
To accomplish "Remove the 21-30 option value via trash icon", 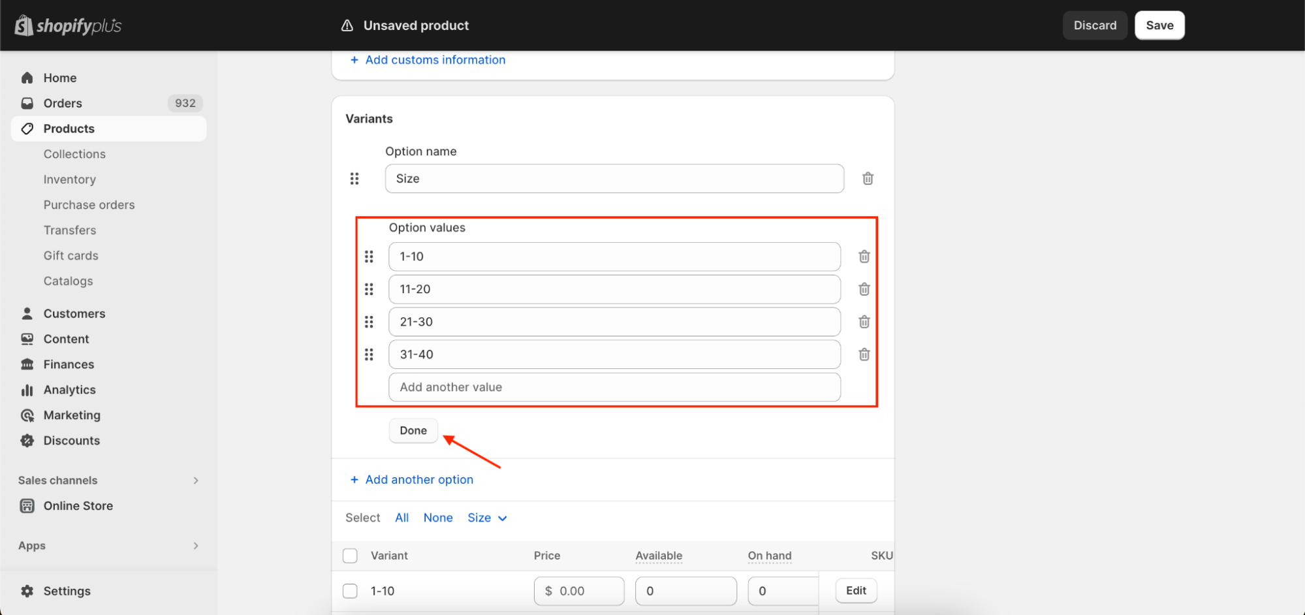I will [x=864, y=322].
